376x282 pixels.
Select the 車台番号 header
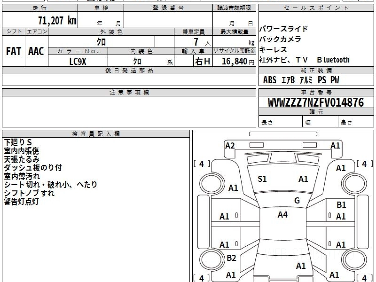[316, 92]
